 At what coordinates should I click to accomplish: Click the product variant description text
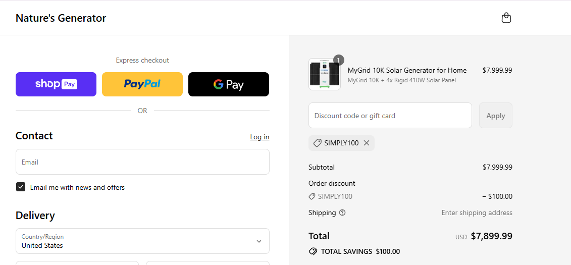click(402, 80)
